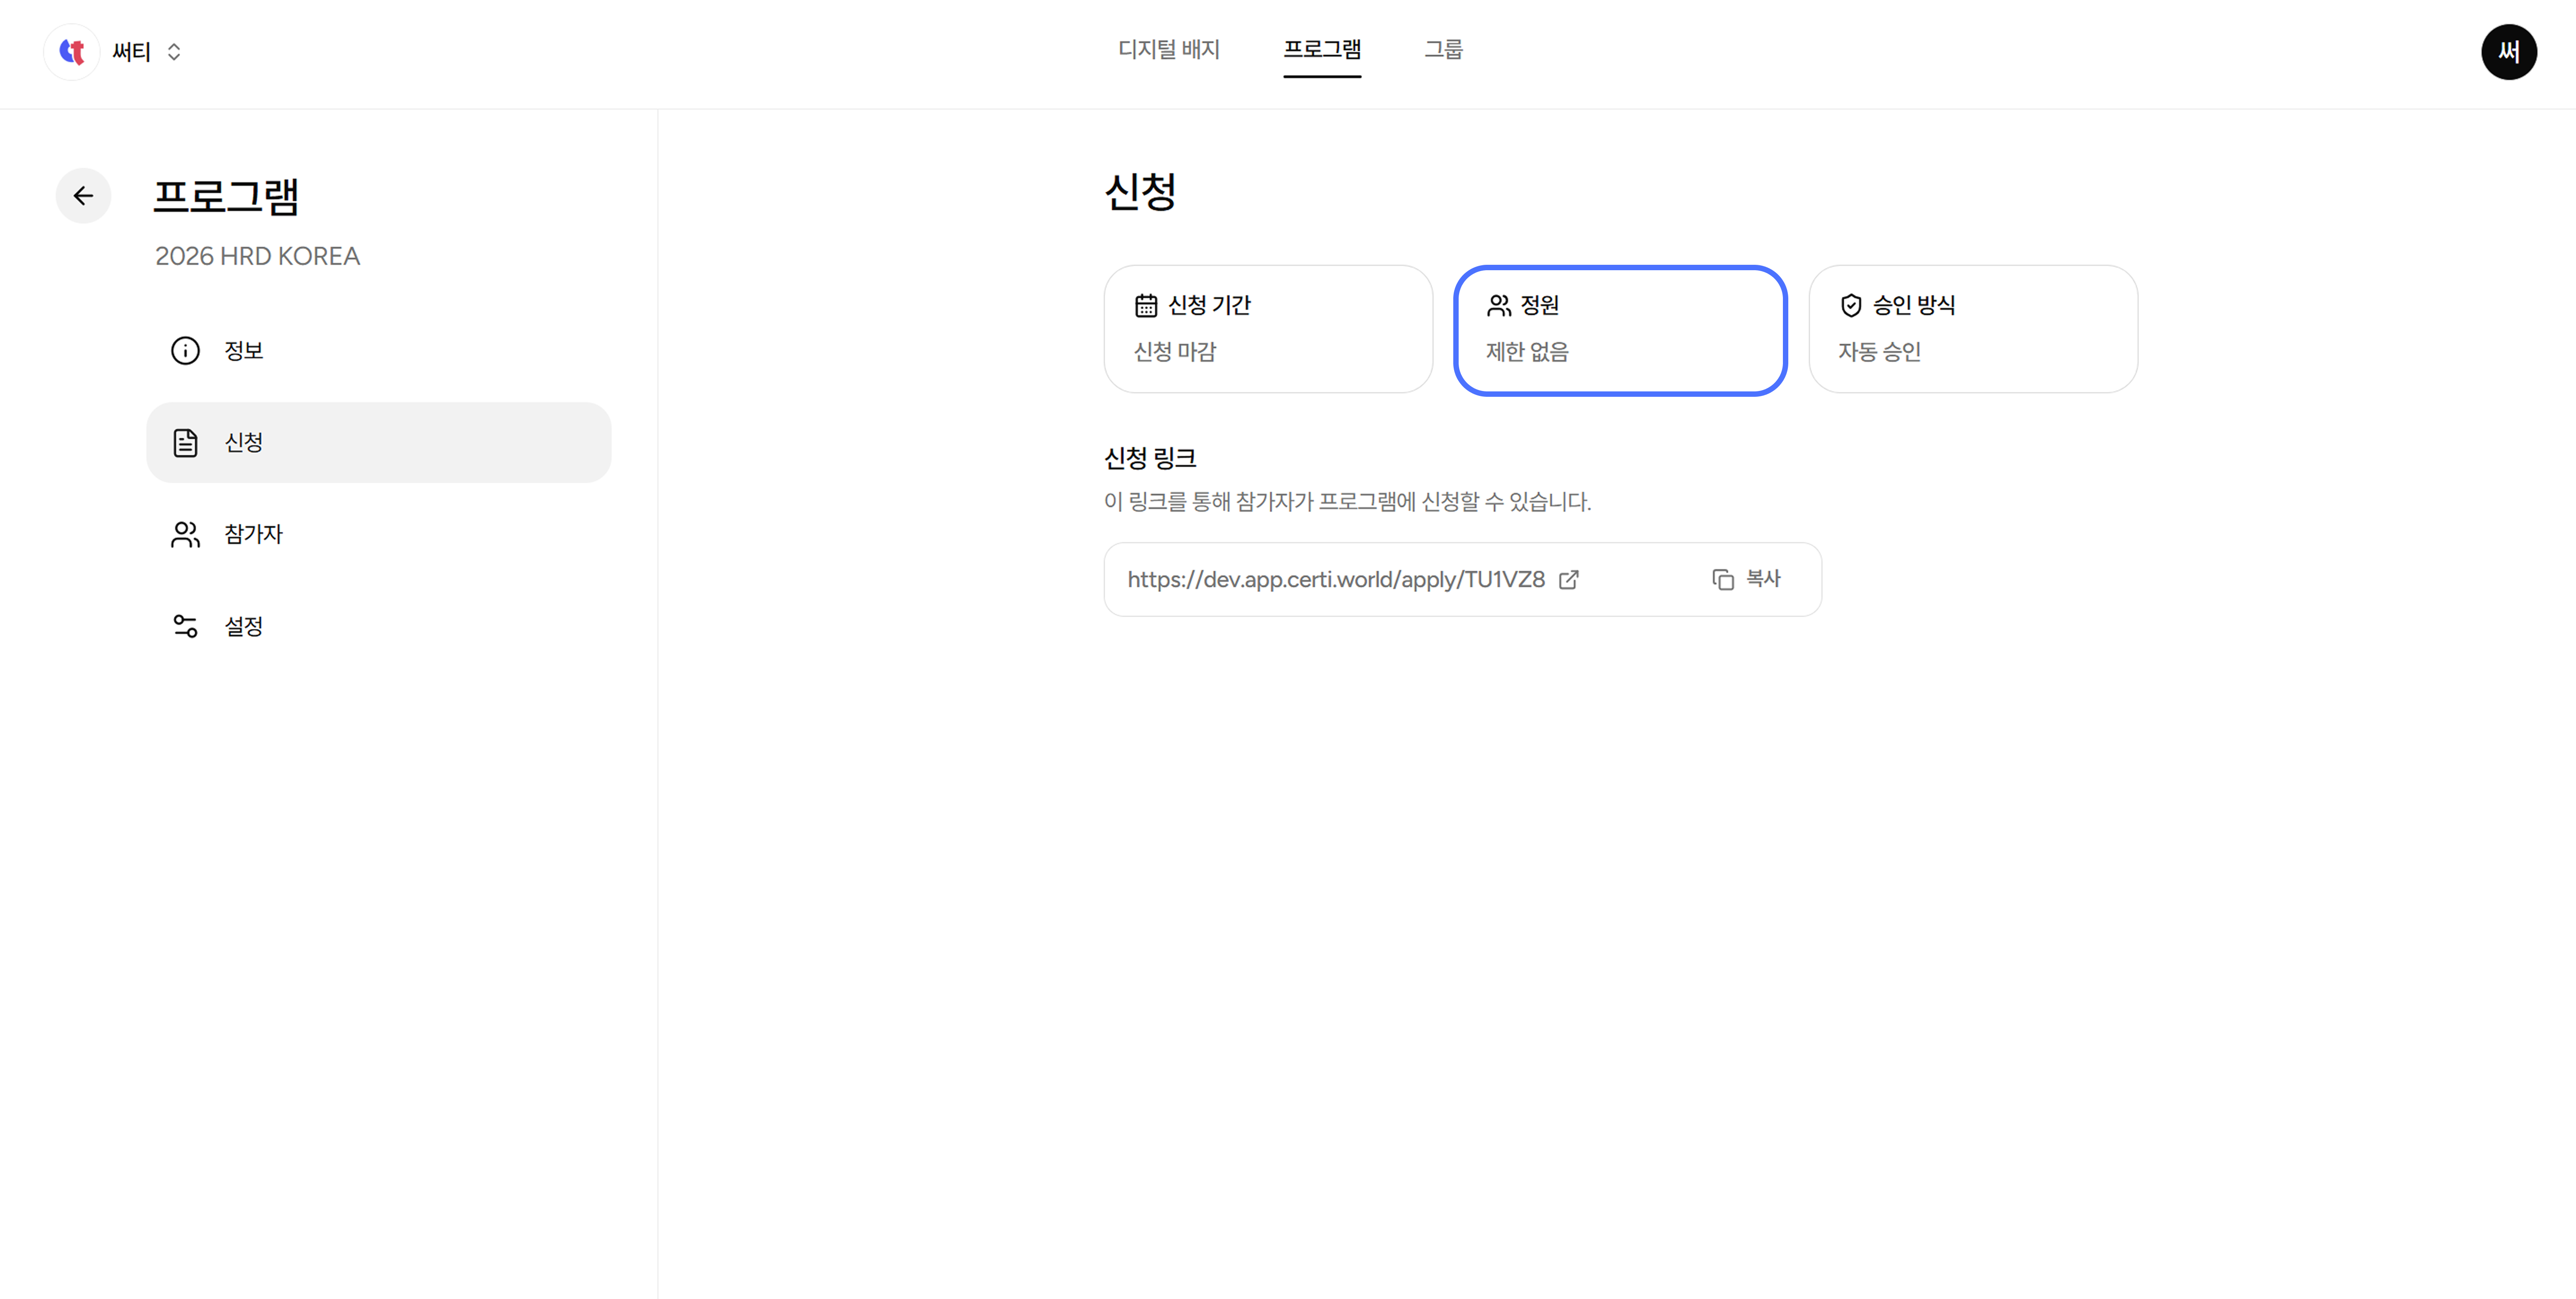
Task: Click the 참가자 people icon in the sidebar
Action: tap(185, 535)
